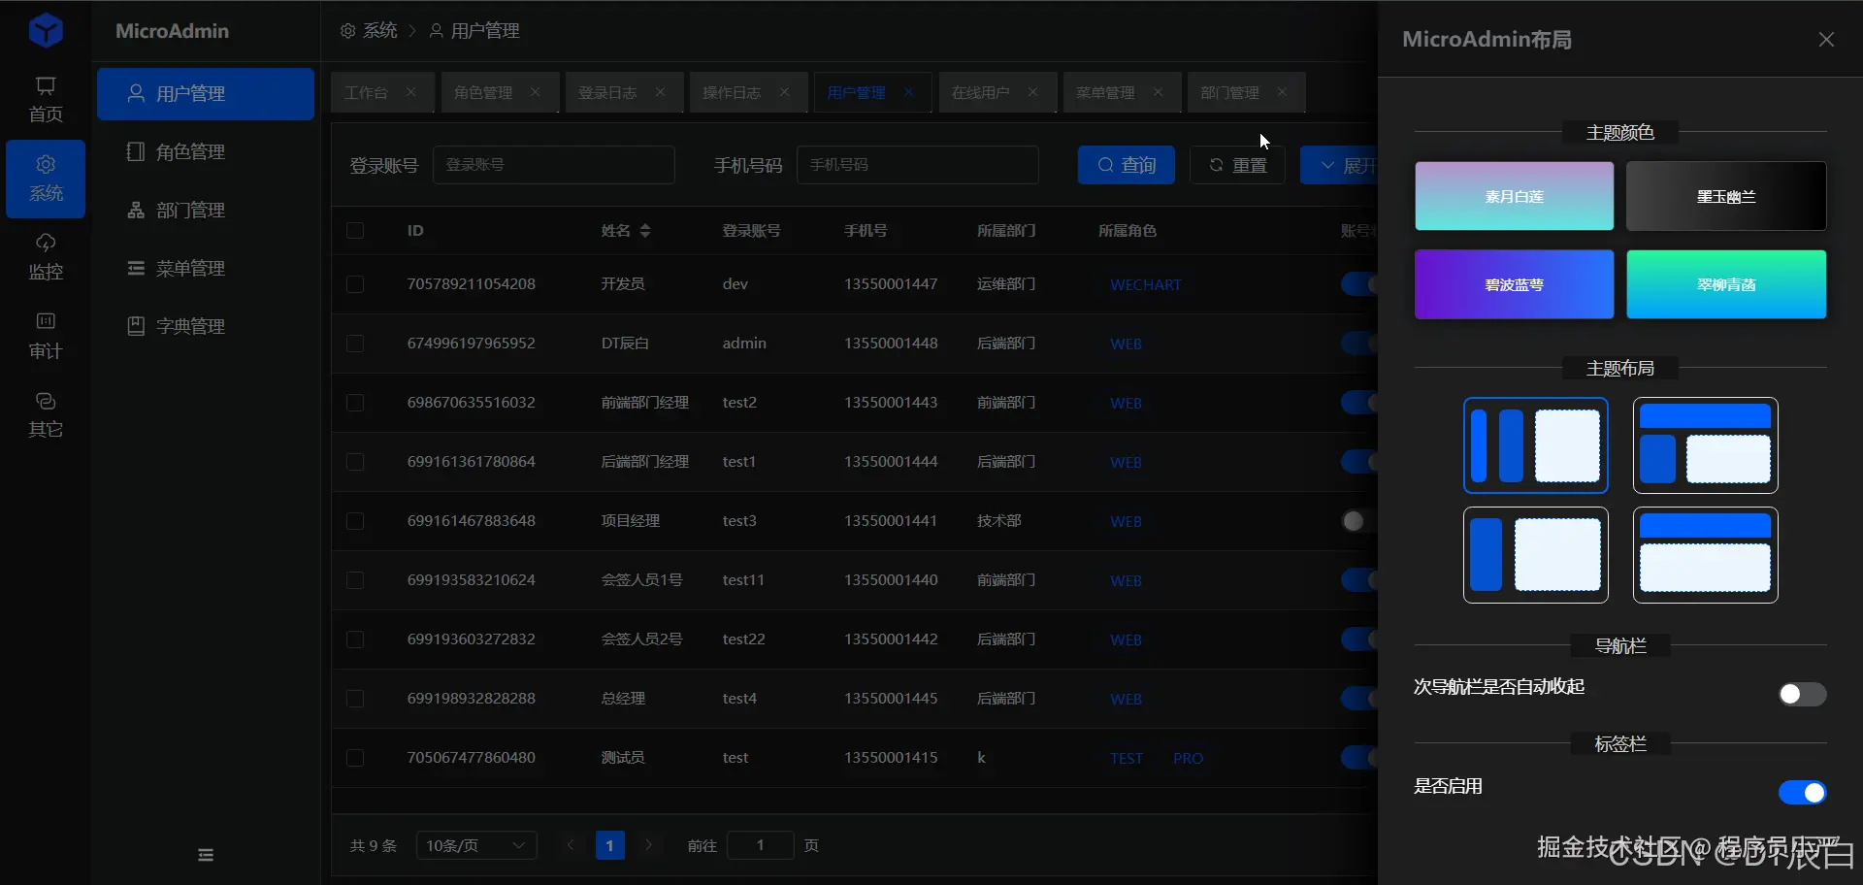Image resolution: width=1863 pixels, height=885 pixels.
Task: Toggle 次导航栏是否自动收起 switch
Action: click(1802, 694)
